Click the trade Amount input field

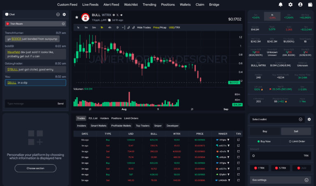coord(280,156)
